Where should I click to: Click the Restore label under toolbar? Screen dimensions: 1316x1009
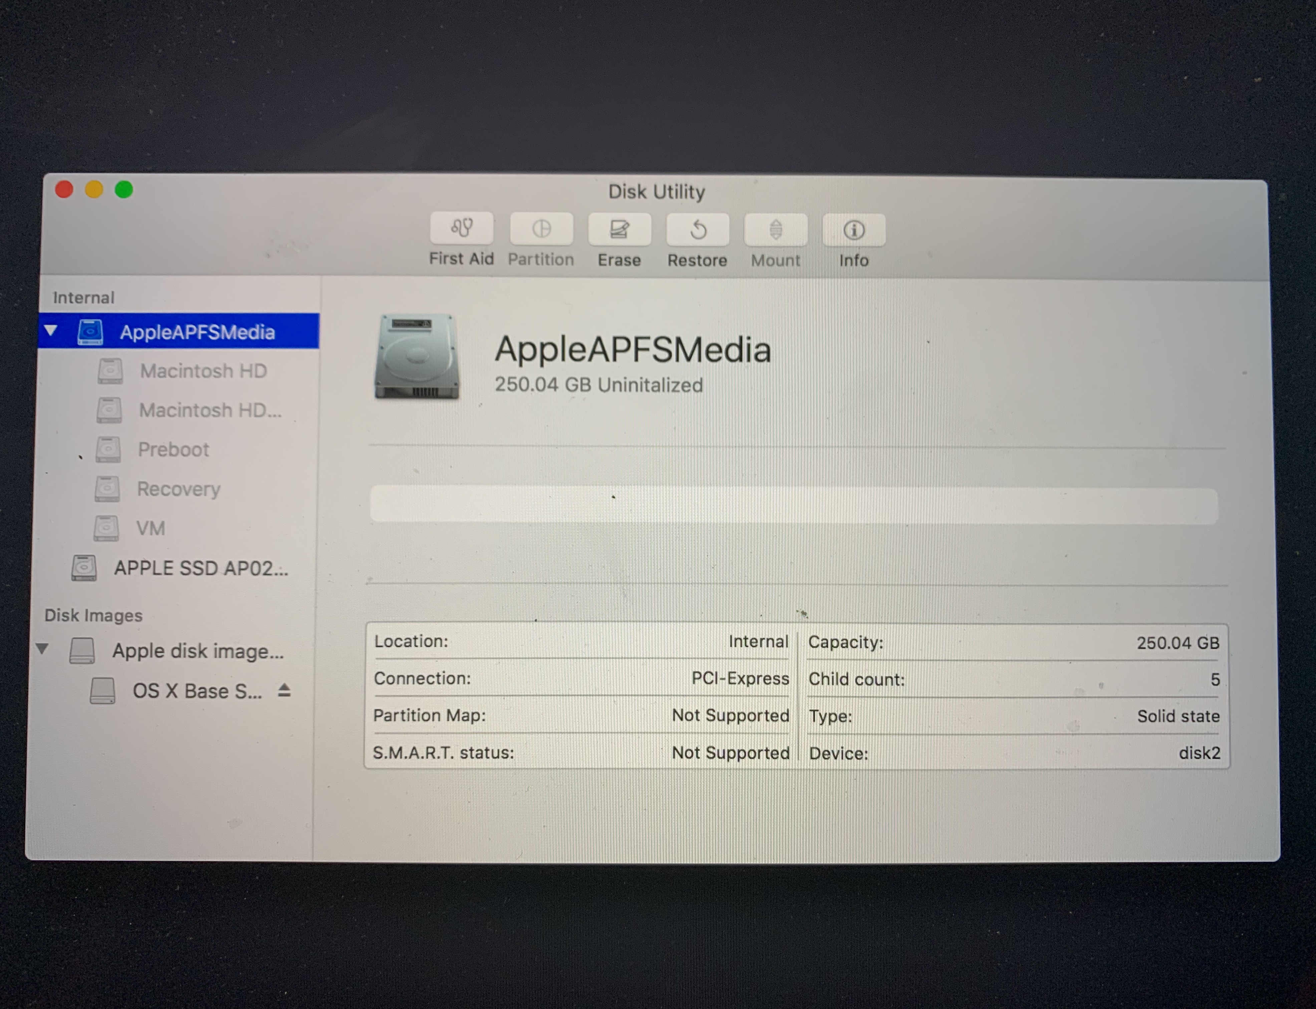697,261
